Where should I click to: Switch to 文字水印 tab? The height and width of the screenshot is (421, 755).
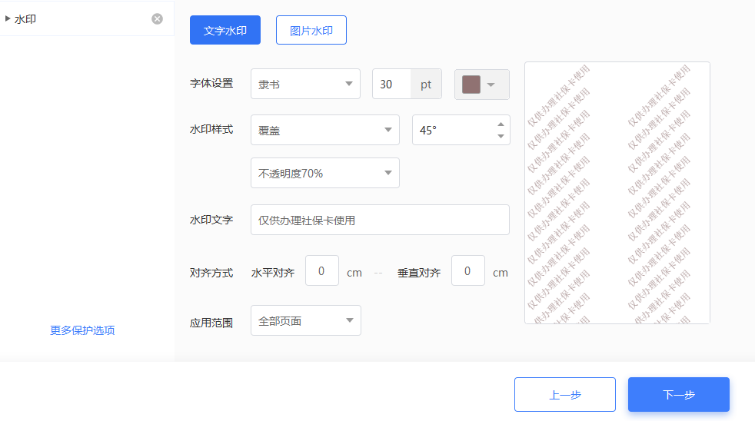click(225, 30)
